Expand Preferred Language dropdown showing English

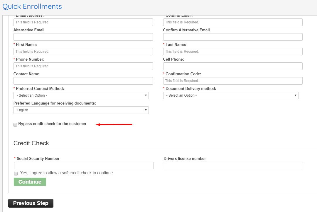pyautogui.click(x=81, y=110)
